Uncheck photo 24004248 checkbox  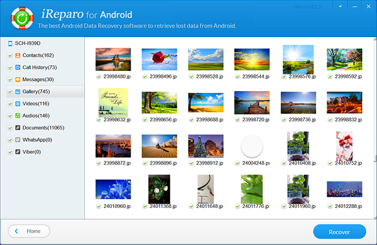coord(238,163)
